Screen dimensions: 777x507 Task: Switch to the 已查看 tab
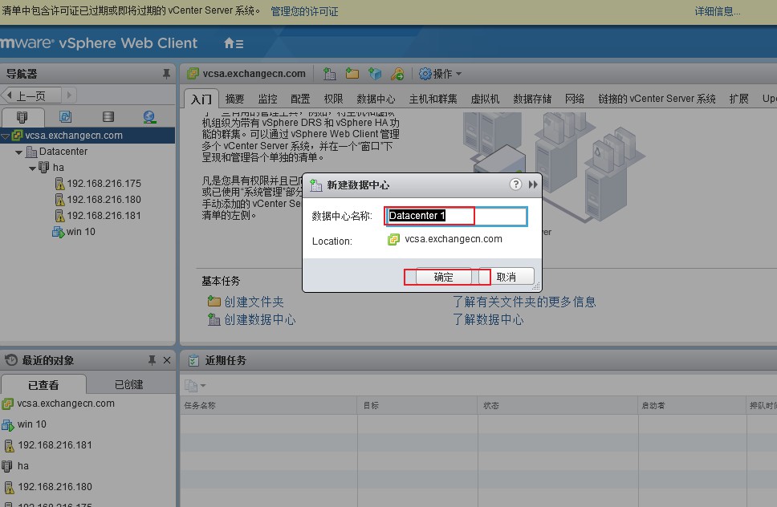click(43, 385)
